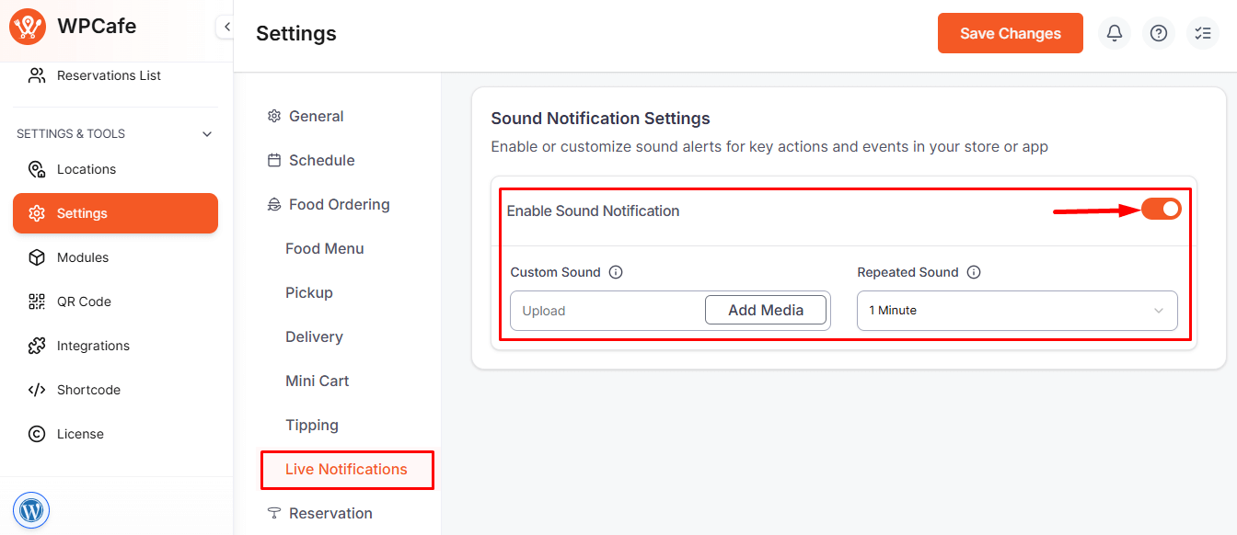This screenshot has height=535, width=1237.
Task: Collapse the SETTINGS & TOOLS section
Action: pyautogui.click(x=206, y=132)
